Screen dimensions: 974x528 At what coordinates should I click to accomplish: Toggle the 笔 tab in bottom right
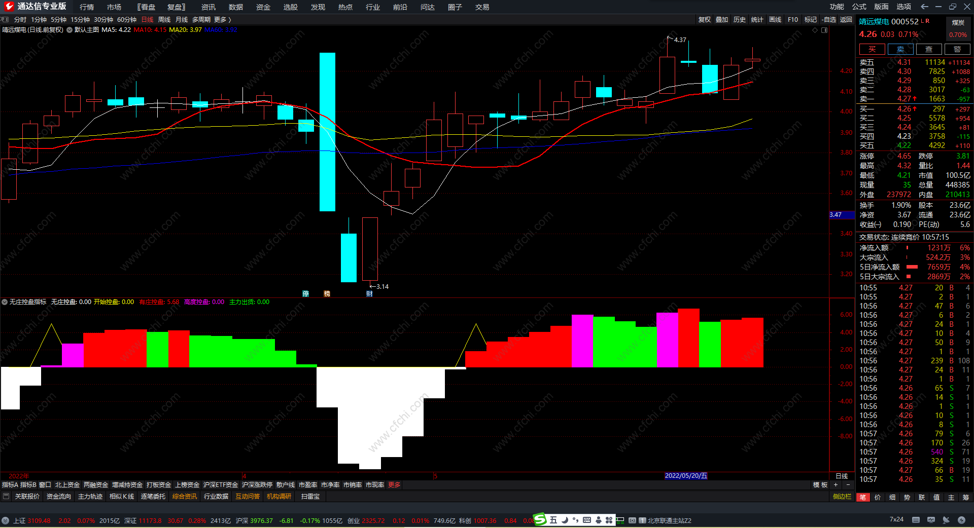[x=862, y=497]
